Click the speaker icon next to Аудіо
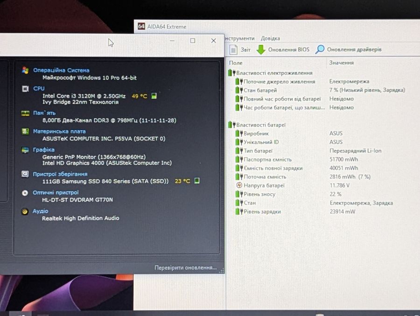Screen dimensions: 420x316 [x=25, y=211]
